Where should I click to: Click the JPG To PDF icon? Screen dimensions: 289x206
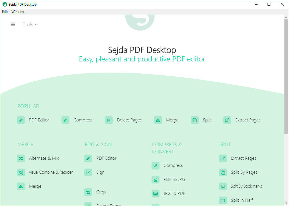[155, 194]
